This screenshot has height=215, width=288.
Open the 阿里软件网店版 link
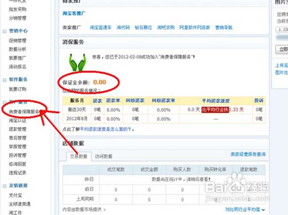click(x=195, y=28)
